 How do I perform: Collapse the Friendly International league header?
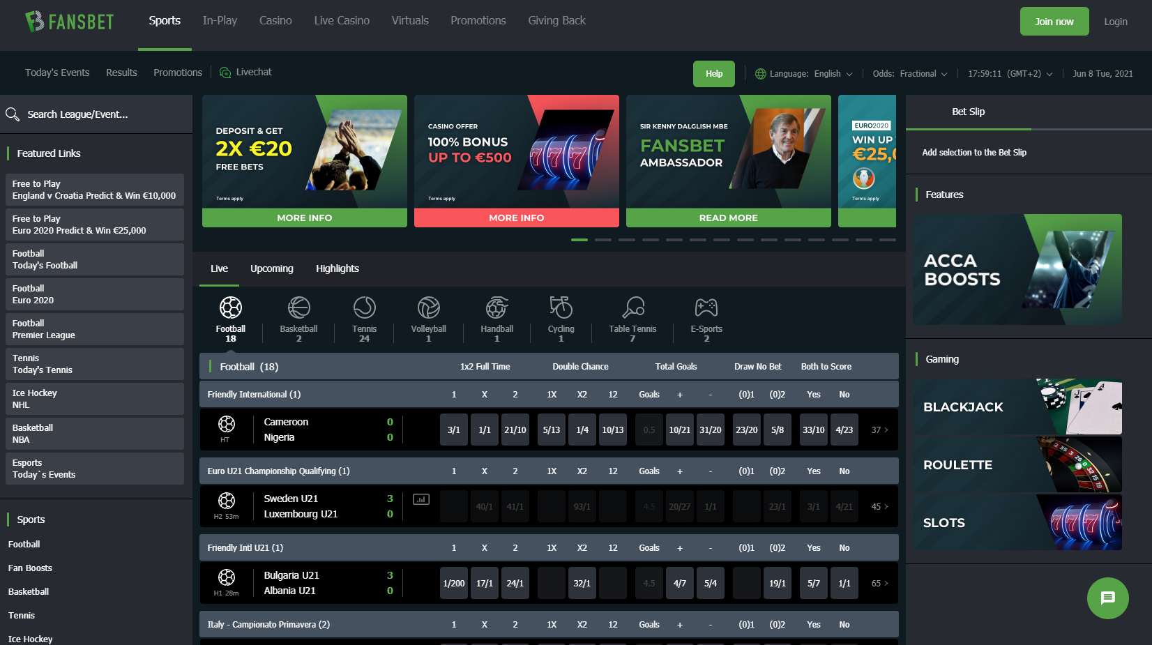pos(549,395)
